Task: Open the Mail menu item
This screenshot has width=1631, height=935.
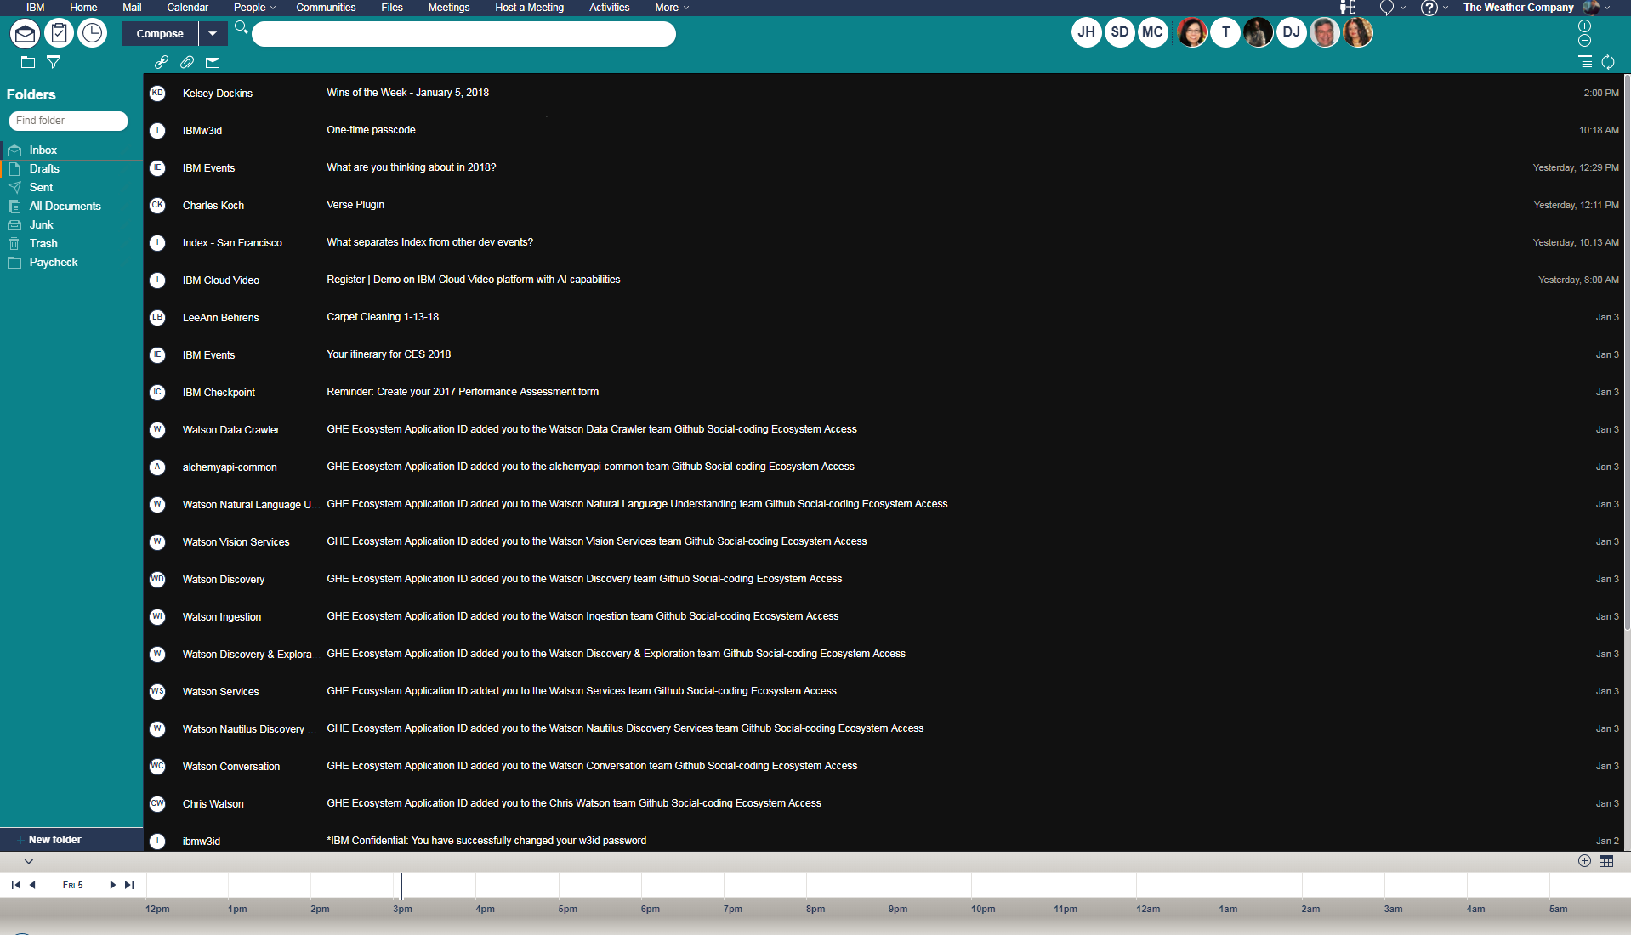Action: 132,8
